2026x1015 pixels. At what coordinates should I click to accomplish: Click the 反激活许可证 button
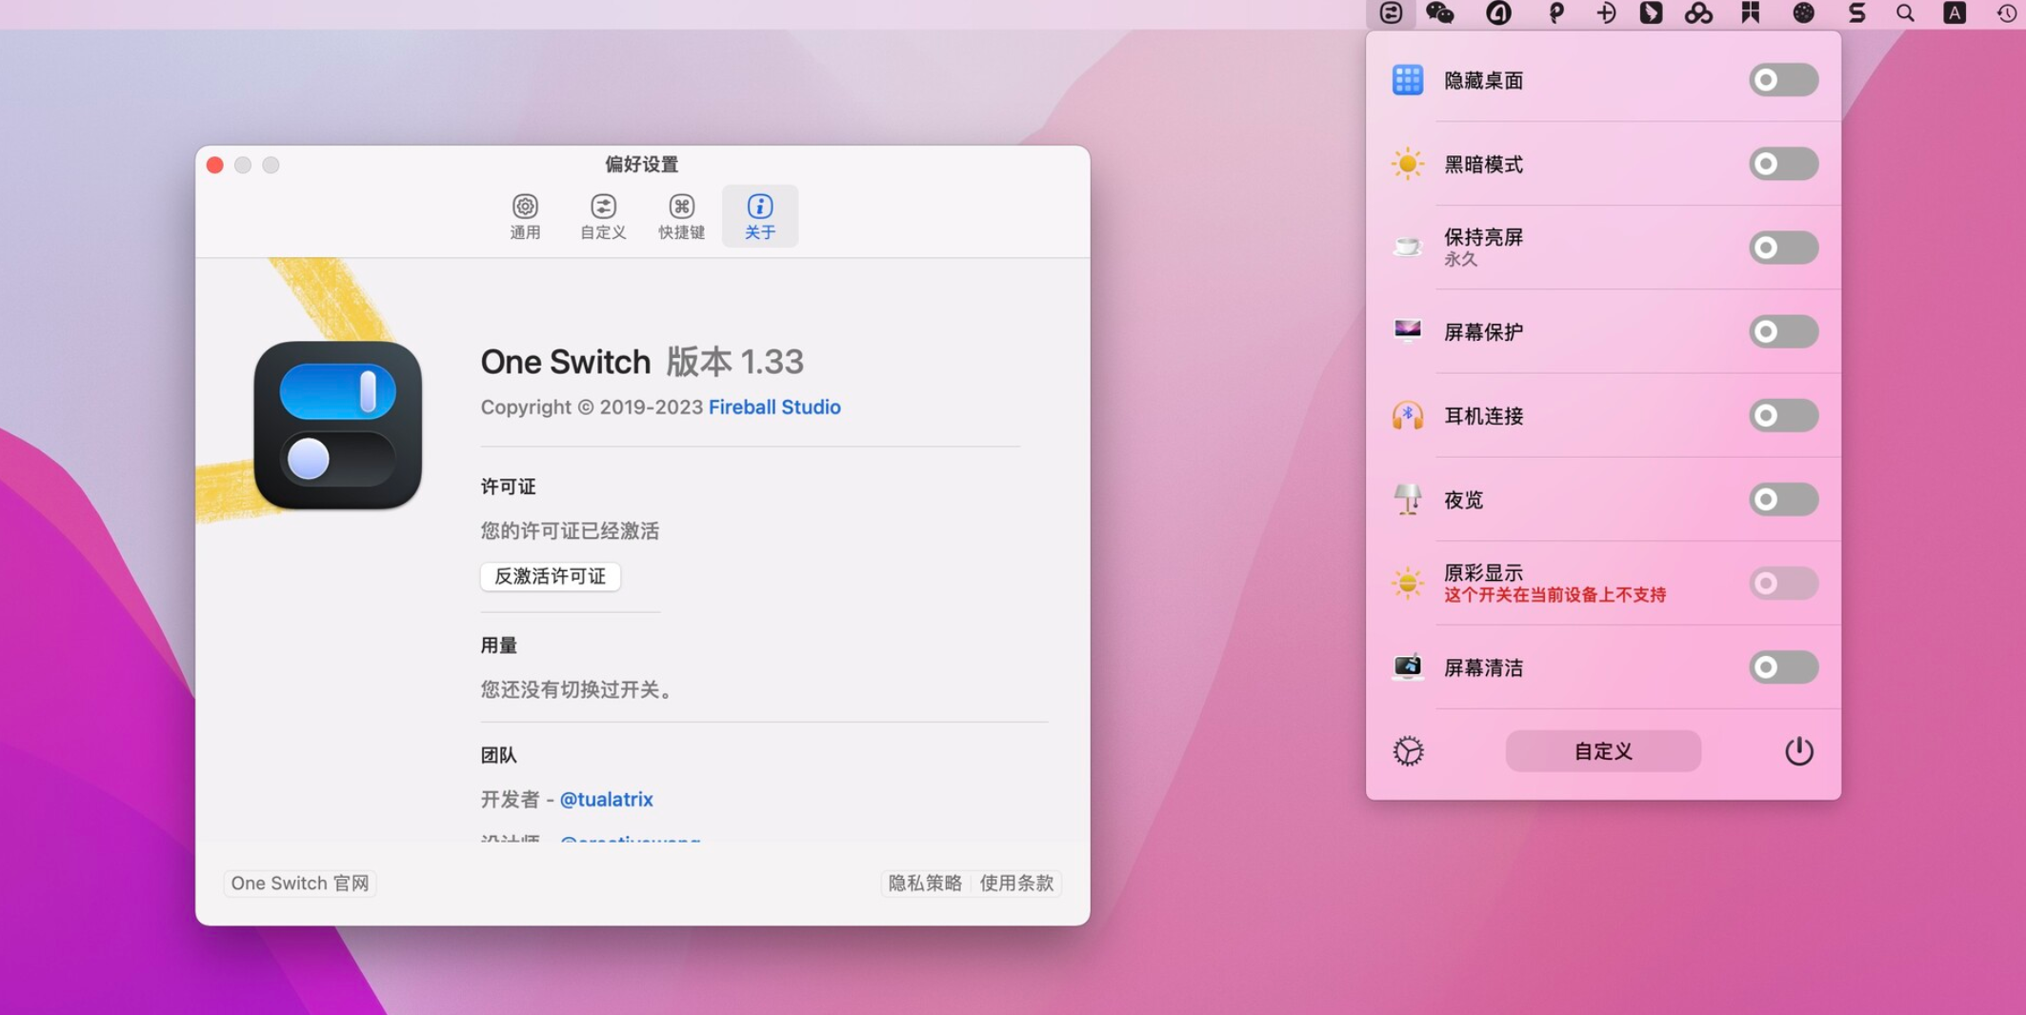[x=551, y=576]
